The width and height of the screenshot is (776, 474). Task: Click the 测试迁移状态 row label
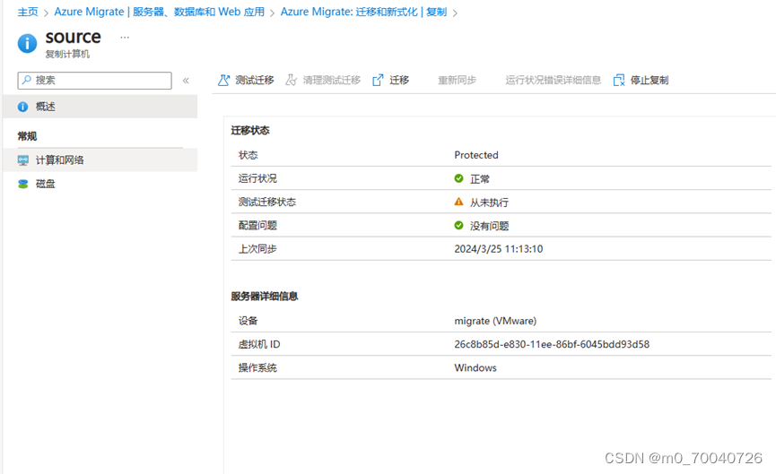[x=266, y=202]
